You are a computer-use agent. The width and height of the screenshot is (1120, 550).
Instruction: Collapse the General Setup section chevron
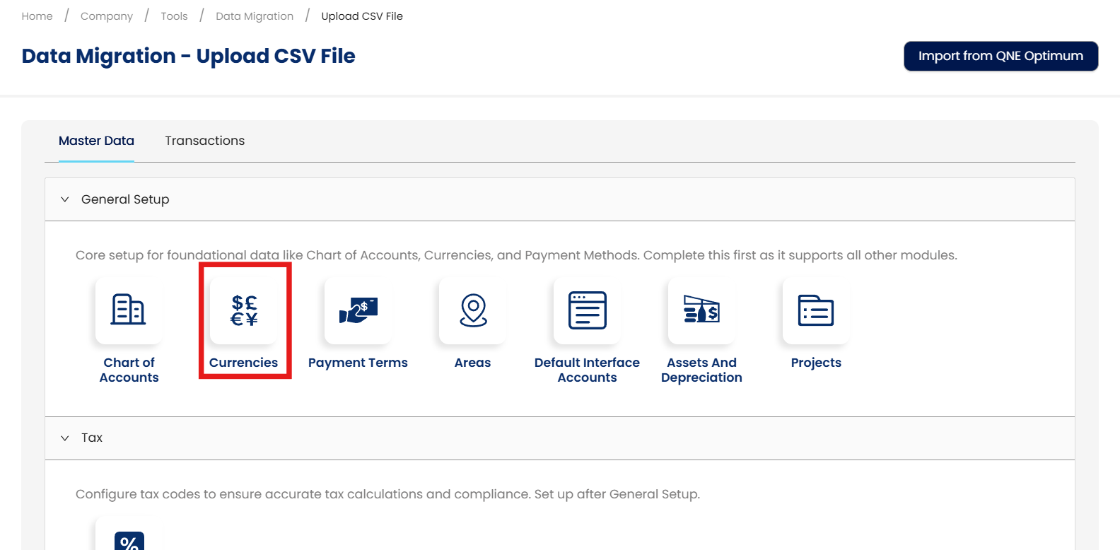pos(65,199)
